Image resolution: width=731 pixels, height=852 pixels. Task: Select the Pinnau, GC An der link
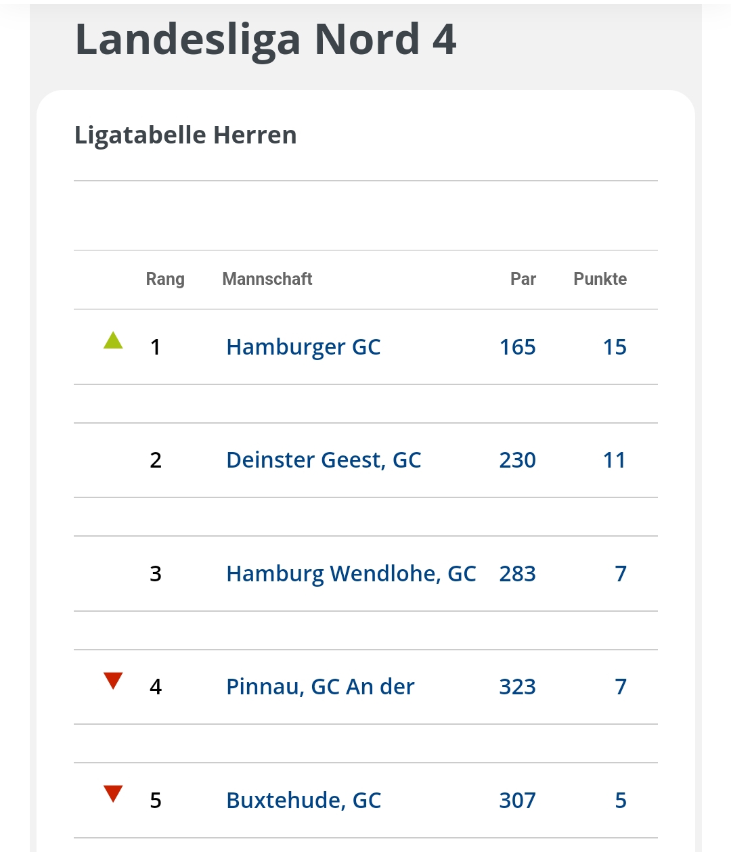(320, 687)
